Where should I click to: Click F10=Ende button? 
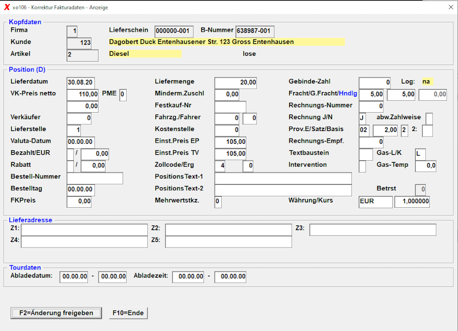[128, 313]
